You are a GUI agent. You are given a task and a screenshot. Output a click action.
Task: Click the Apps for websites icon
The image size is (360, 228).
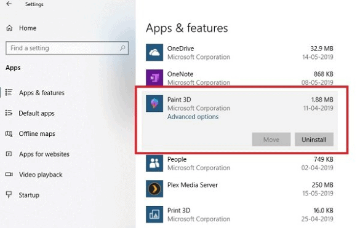[x=9, y=154]
